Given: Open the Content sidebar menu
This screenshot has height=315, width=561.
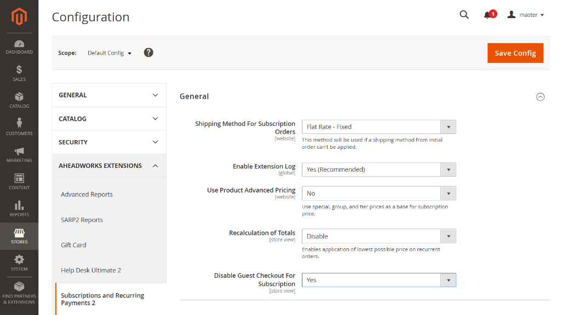Looking at the screenshot, I should coord(19,182).
